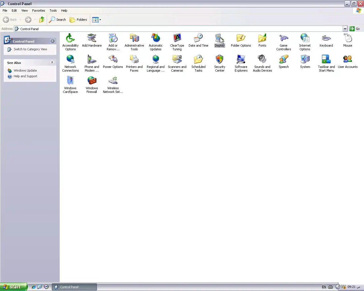This screenshot has width=364, height=291.
Task: Click the Search toolbar button
Action: 57,20
